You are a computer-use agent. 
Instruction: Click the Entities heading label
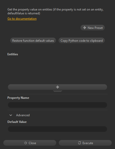(13, 54)
